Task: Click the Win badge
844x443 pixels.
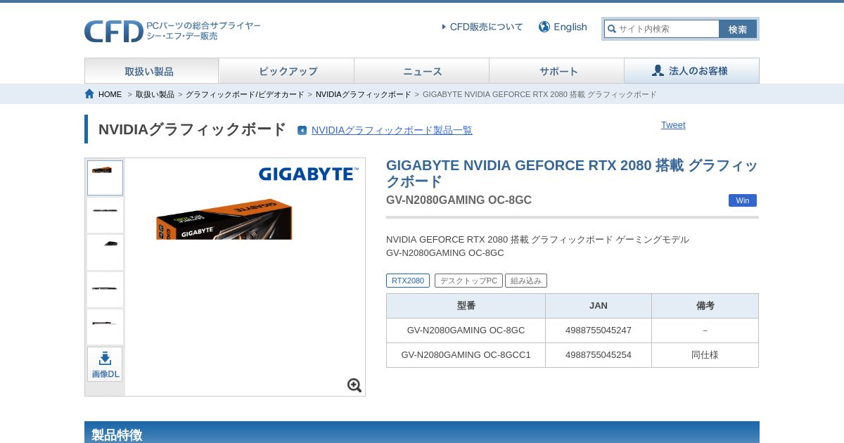Action: pyautogui.click(x=743, y=200)
